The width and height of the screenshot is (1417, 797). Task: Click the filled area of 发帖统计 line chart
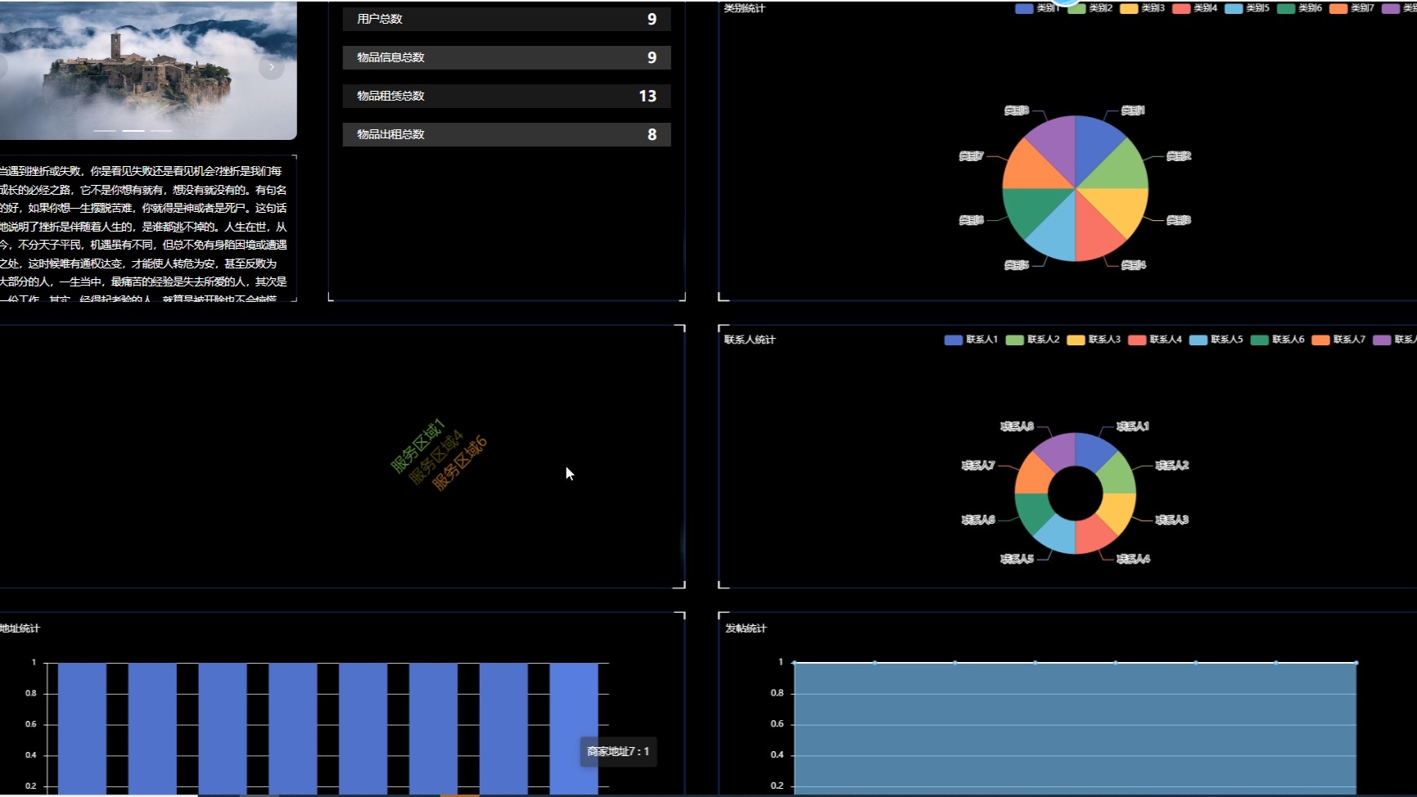tap(1075, 728)
